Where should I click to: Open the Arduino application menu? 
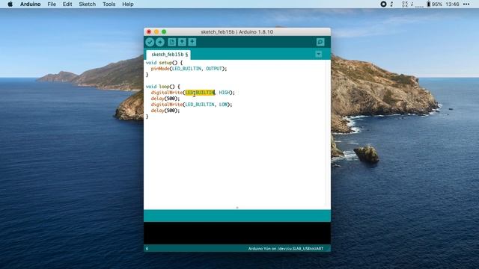point(30,4)
